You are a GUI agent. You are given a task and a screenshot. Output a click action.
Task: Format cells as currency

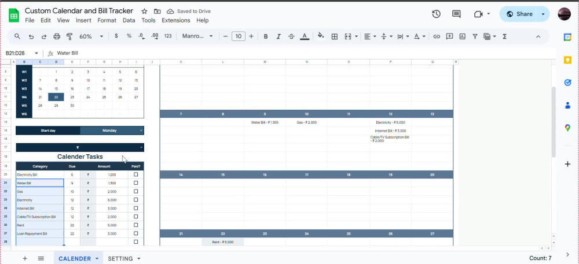pos(116,36)
